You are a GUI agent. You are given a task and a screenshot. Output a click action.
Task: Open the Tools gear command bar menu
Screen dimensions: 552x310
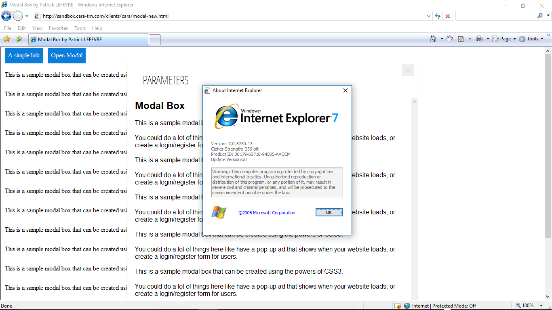pos(531,39)
